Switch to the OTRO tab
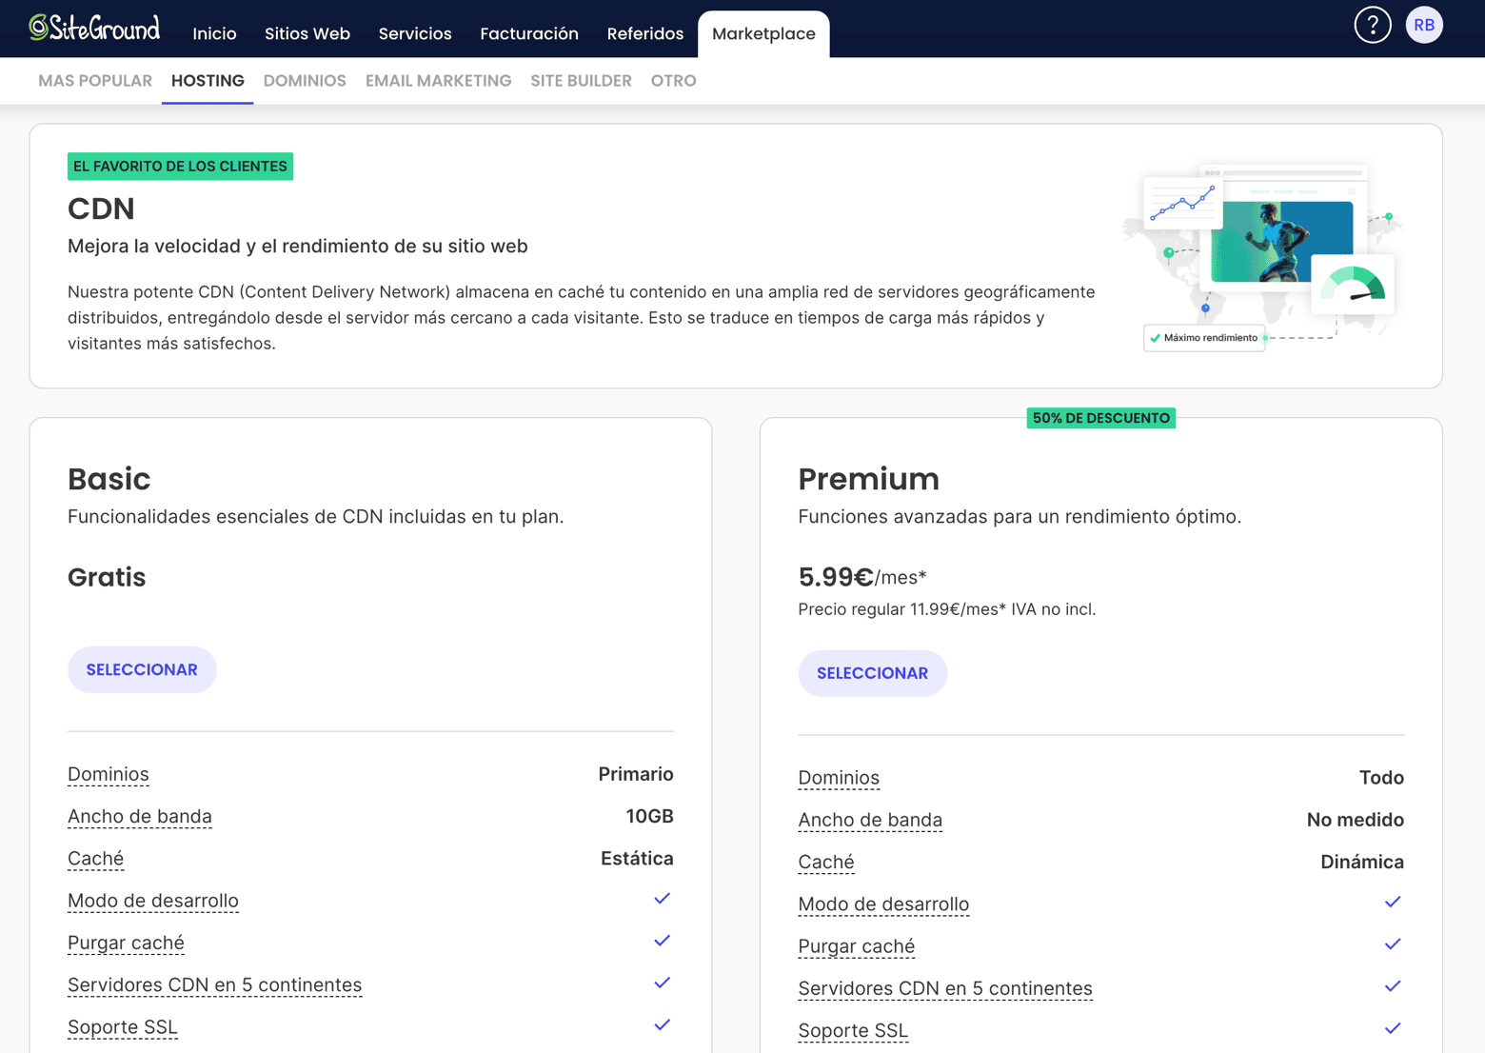The image size is (1485, 1053). coord(673,81)
